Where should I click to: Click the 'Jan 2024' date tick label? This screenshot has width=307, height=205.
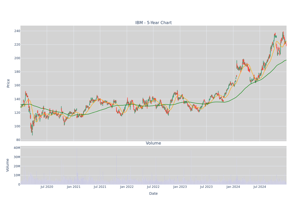(x=233, y=187)
